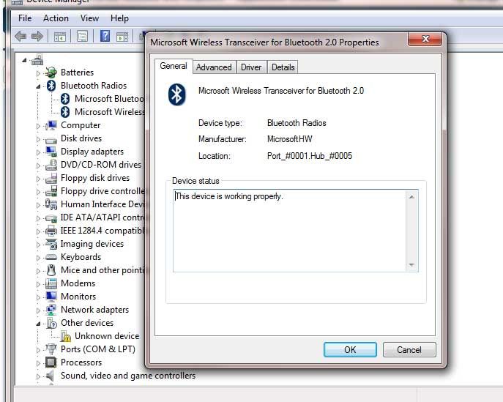This screenshot has height=402, width=503.
Task: Select the Human Interface Devices icon
Action: [x=51, y=204]
